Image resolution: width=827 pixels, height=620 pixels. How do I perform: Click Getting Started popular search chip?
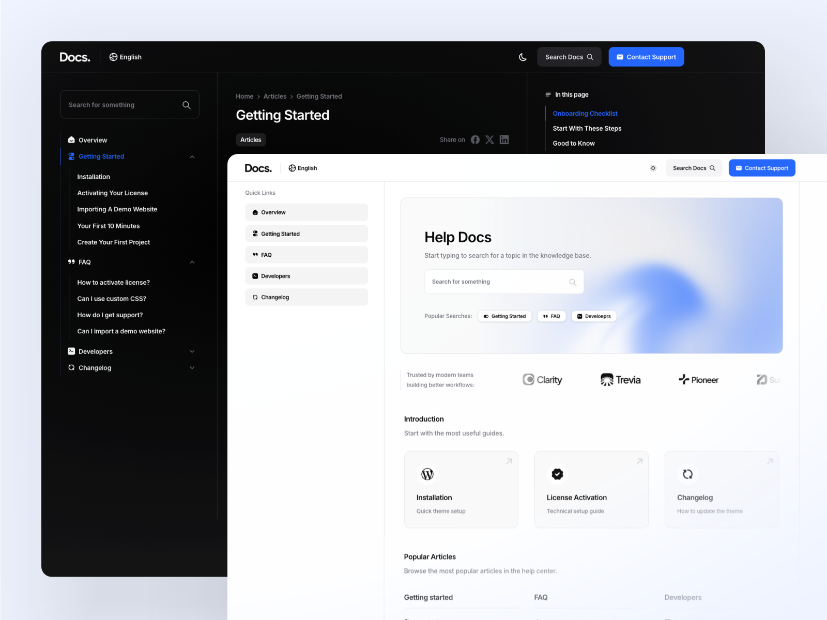504,316
